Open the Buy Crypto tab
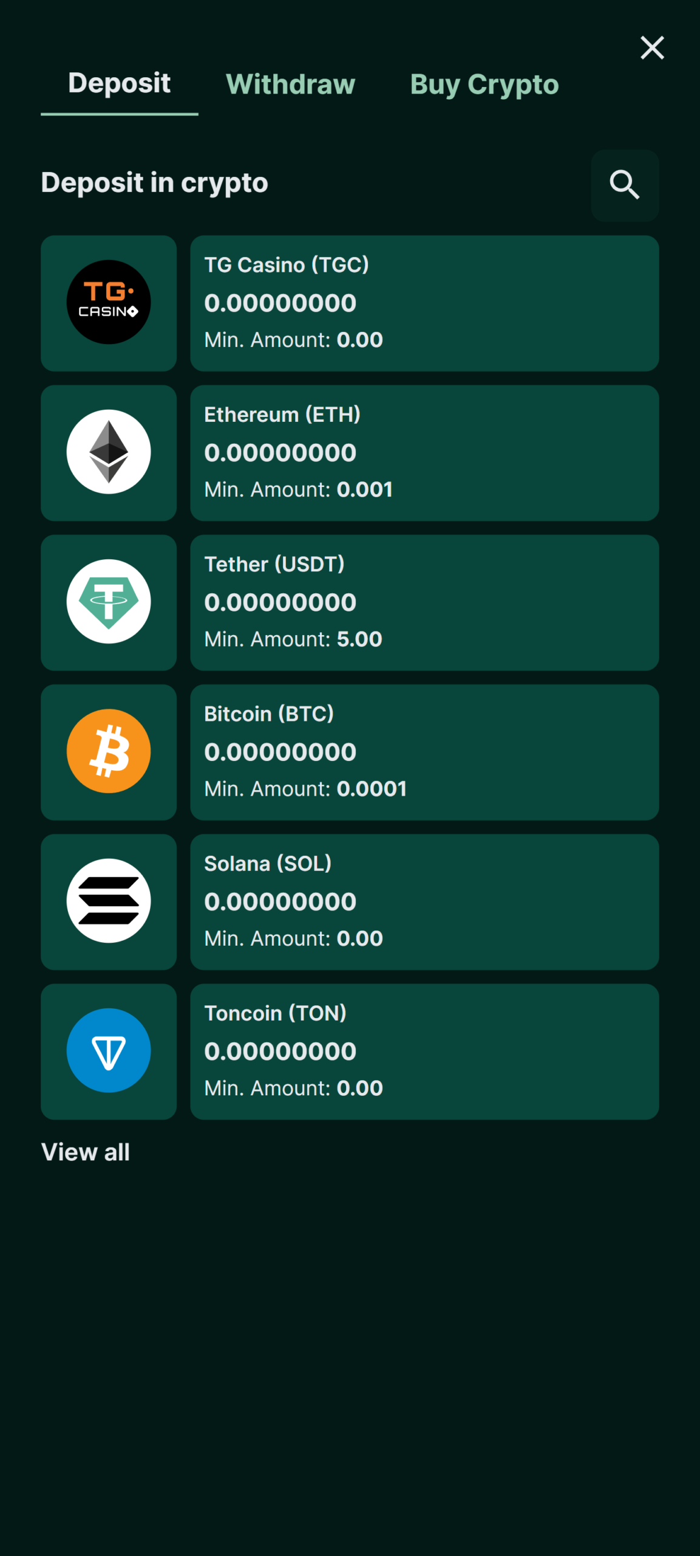 484,84
